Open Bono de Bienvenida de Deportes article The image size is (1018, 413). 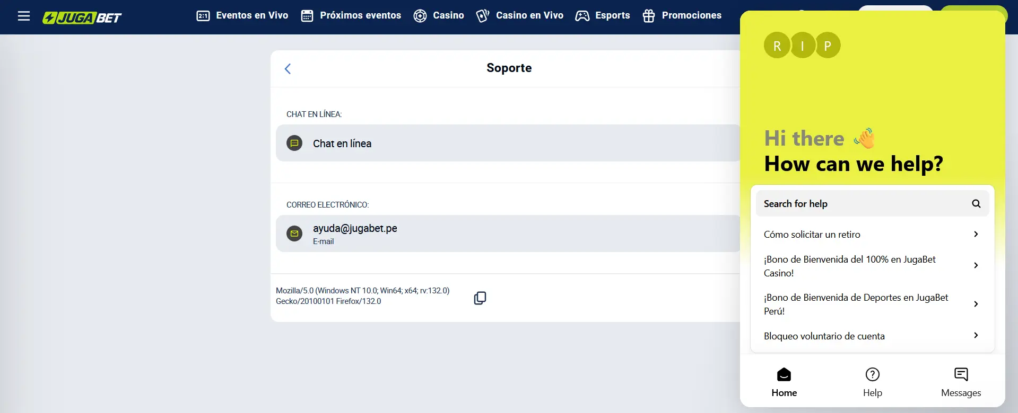pyautogui.click(x=872, y=304)
